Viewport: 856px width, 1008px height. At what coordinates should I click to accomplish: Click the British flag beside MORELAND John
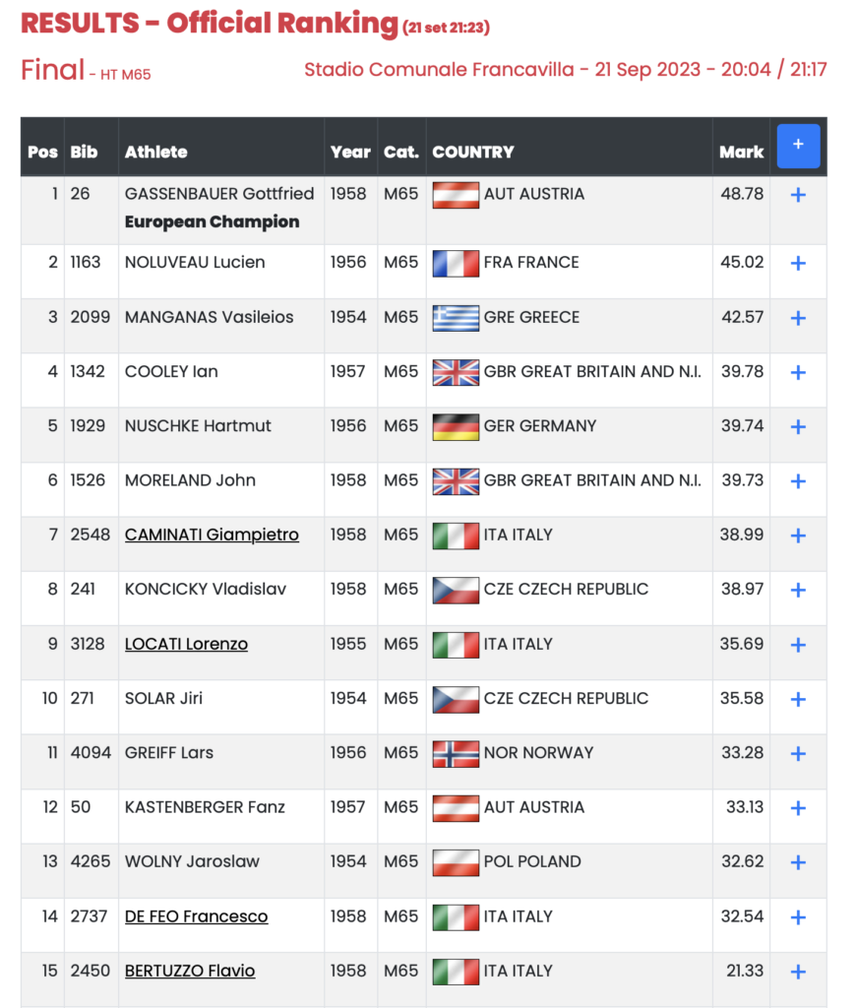pos(456,480)
